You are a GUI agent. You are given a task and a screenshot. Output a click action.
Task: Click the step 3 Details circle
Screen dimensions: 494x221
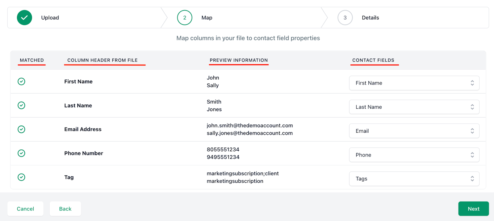point(345,18)
